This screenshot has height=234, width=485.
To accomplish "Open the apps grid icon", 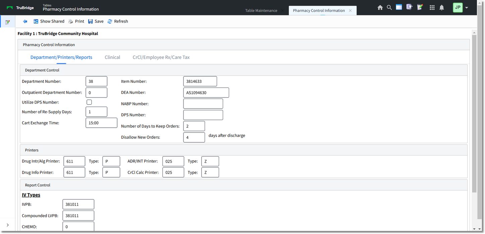I will pos(432,7).
